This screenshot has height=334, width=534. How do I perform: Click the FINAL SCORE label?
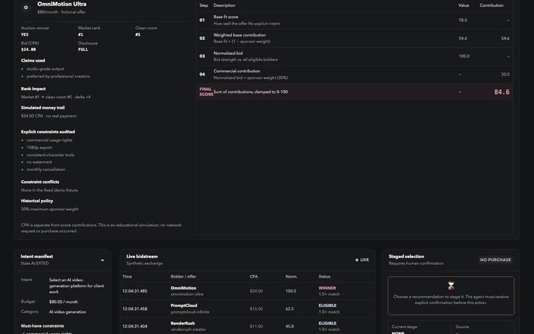(205, 92)
